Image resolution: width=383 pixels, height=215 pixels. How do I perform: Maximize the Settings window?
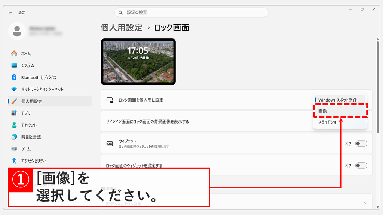[362, 9]
